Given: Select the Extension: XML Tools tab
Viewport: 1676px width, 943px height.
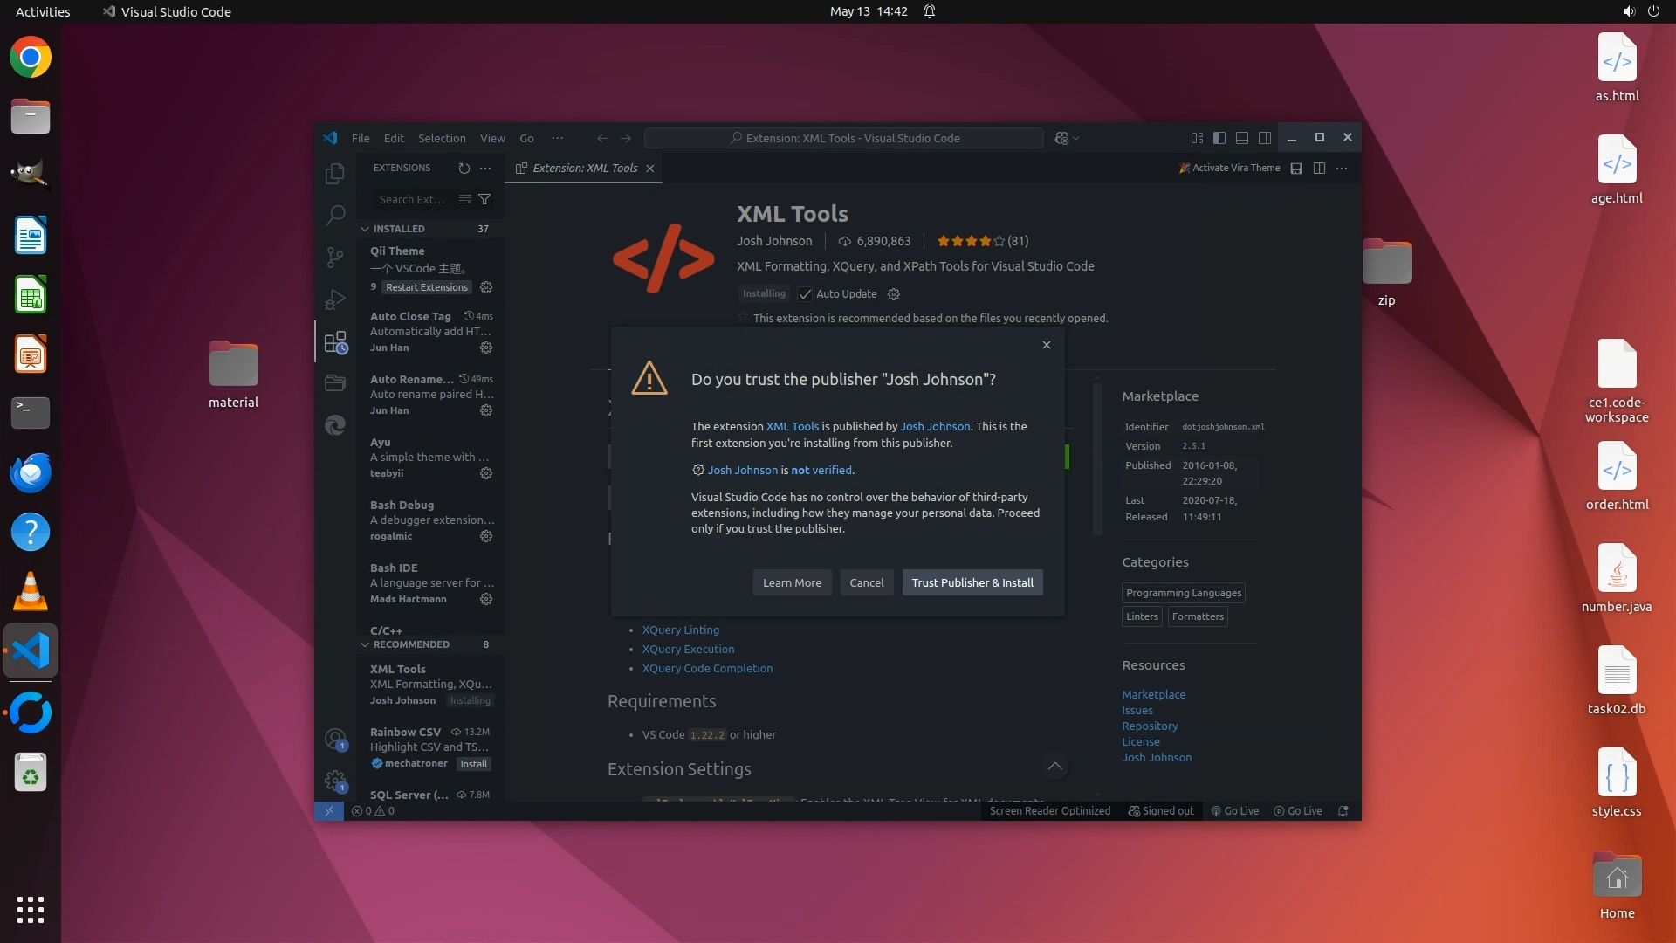Looking at the screenshot, I should [584, 168].
